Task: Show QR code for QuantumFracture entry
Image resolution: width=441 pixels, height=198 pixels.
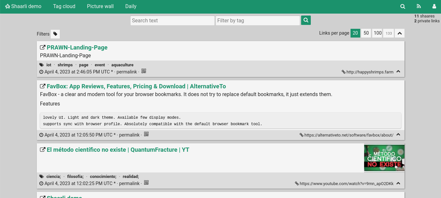Action: [x=146, y=183]
